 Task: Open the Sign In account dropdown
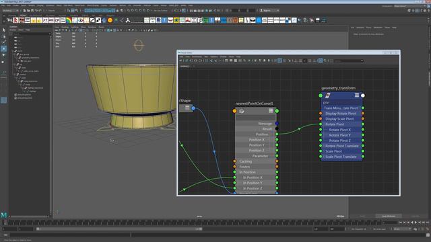(x=269, y=11)
